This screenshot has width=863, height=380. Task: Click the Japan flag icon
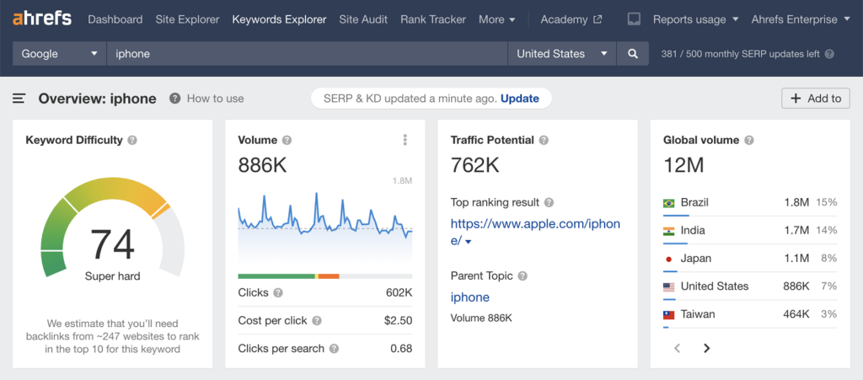pyautogui.click(x=668, y=259)
